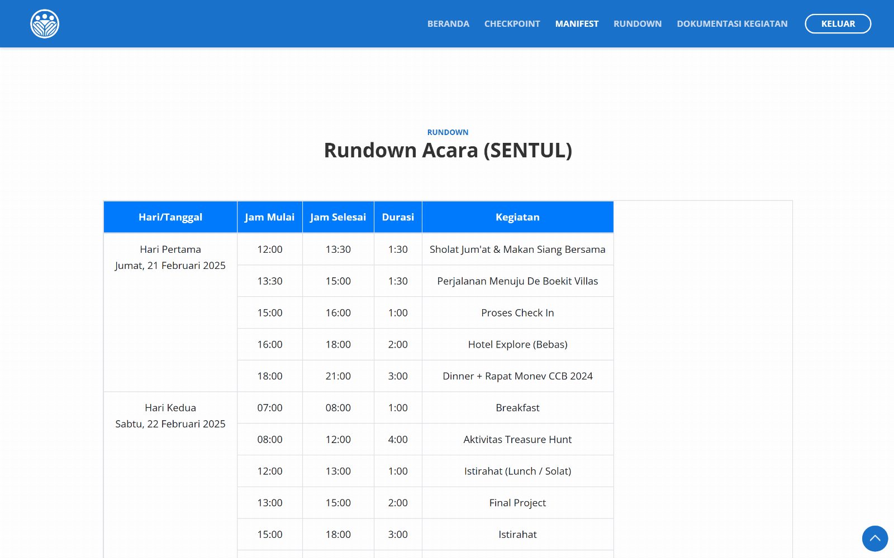Click the Jam Selesai column header

click(x=338, y=217)
